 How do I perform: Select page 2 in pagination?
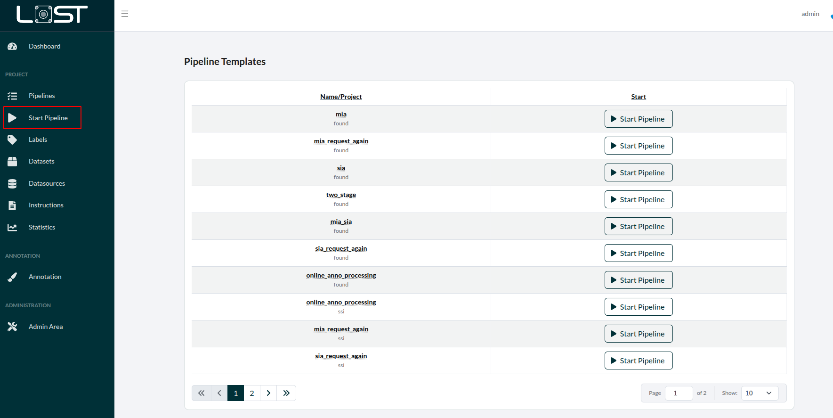coord(252,393)
